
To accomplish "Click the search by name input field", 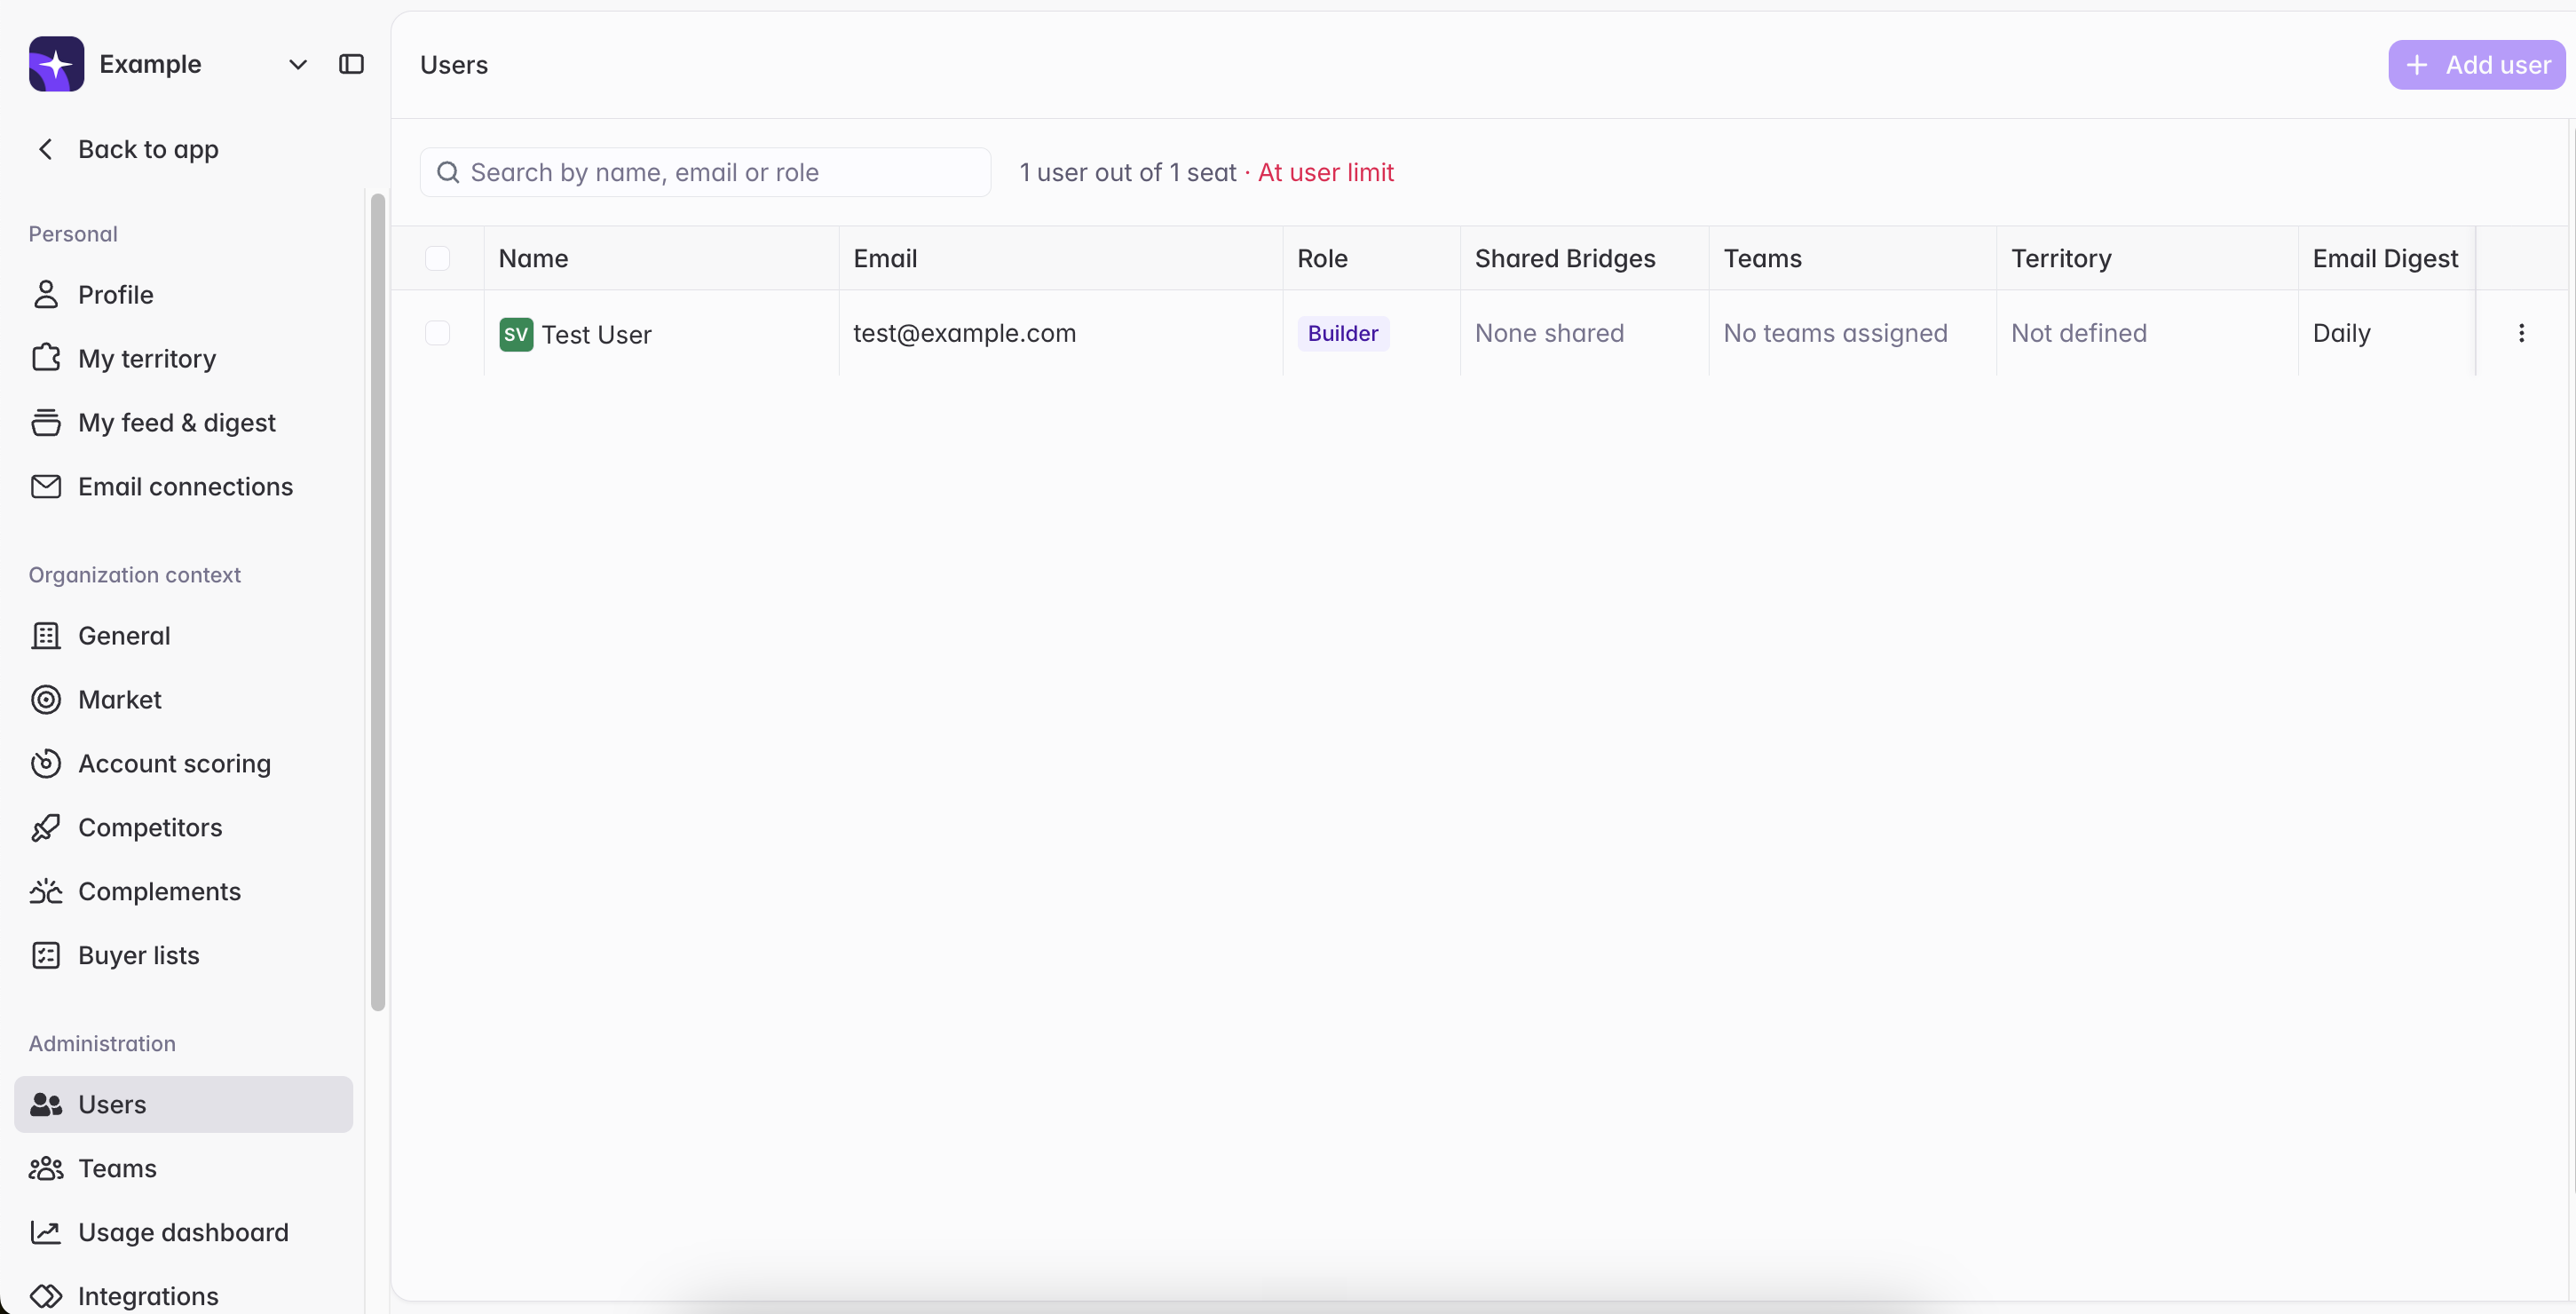I will point(705,172).
